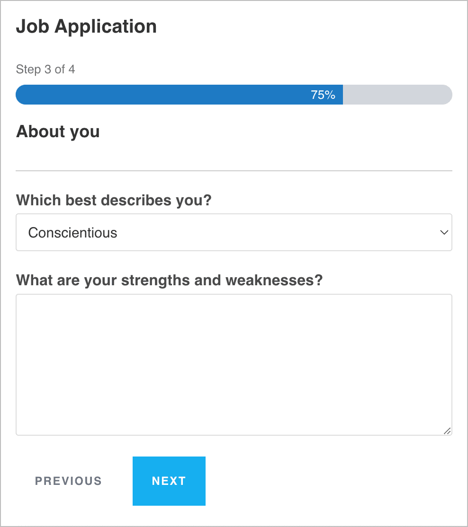Click the 'Which best describes you?' question label
Viewport: 468px width, 527px height.
coord(114,200)
